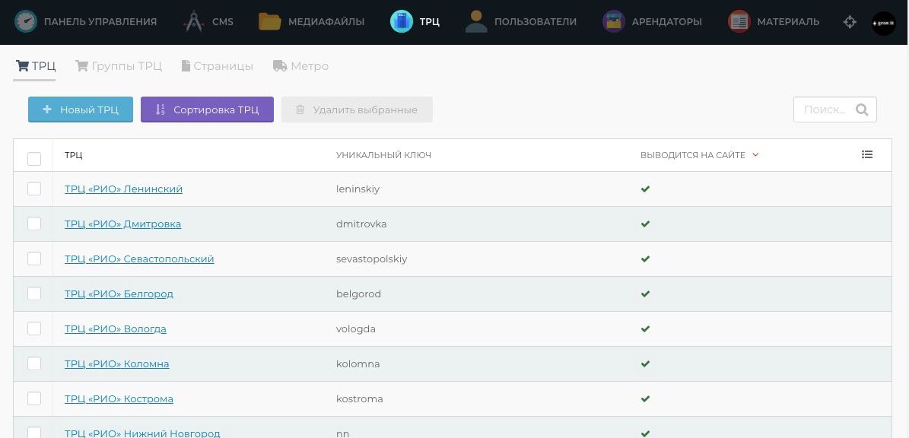Open ТРЦ «РИО» Ленинский link

tap(123, 189)
